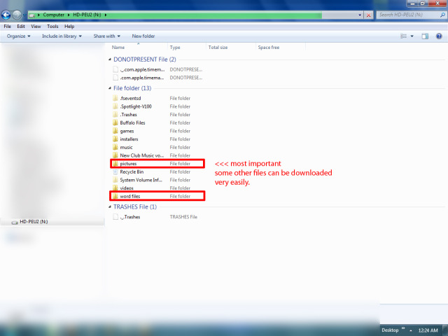This screenshot has height=336, width=448.
Task: Click the change view icon
Action: click(x=404, y=36)
